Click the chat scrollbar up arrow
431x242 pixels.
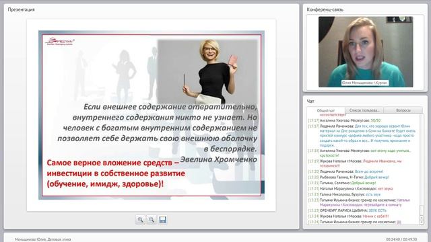click(422, 218)
